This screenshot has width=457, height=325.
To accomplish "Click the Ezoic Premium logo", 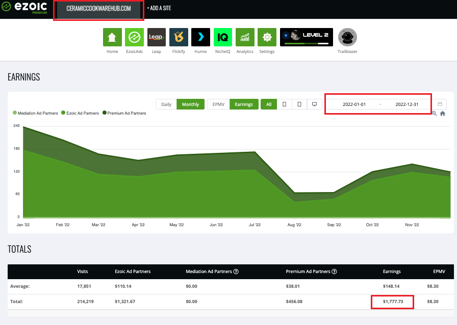I will click(24, 8).
